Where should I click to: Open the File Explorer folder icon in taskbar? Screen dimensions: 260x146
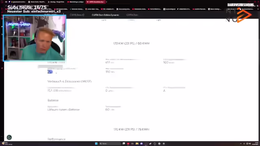137,144
